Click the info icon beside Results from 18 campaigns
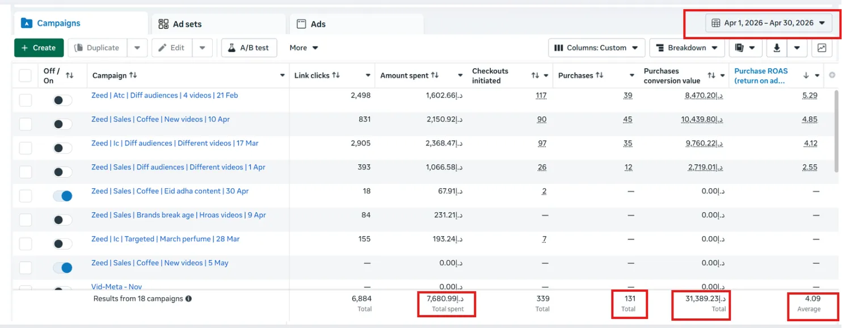Screen dimensions: 842x328 coord(188,298)
